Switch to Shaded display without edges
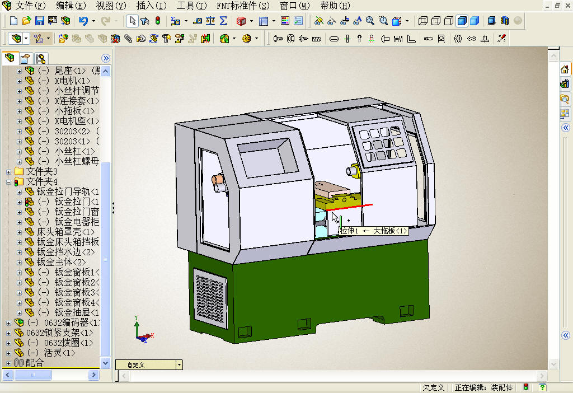 pos(475,21)
